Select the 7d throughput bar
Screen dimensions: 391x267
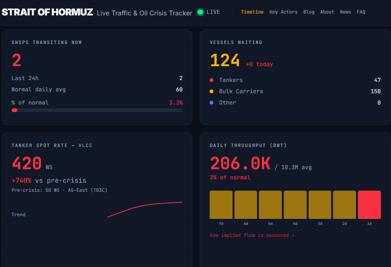click(x=221, y=205)
